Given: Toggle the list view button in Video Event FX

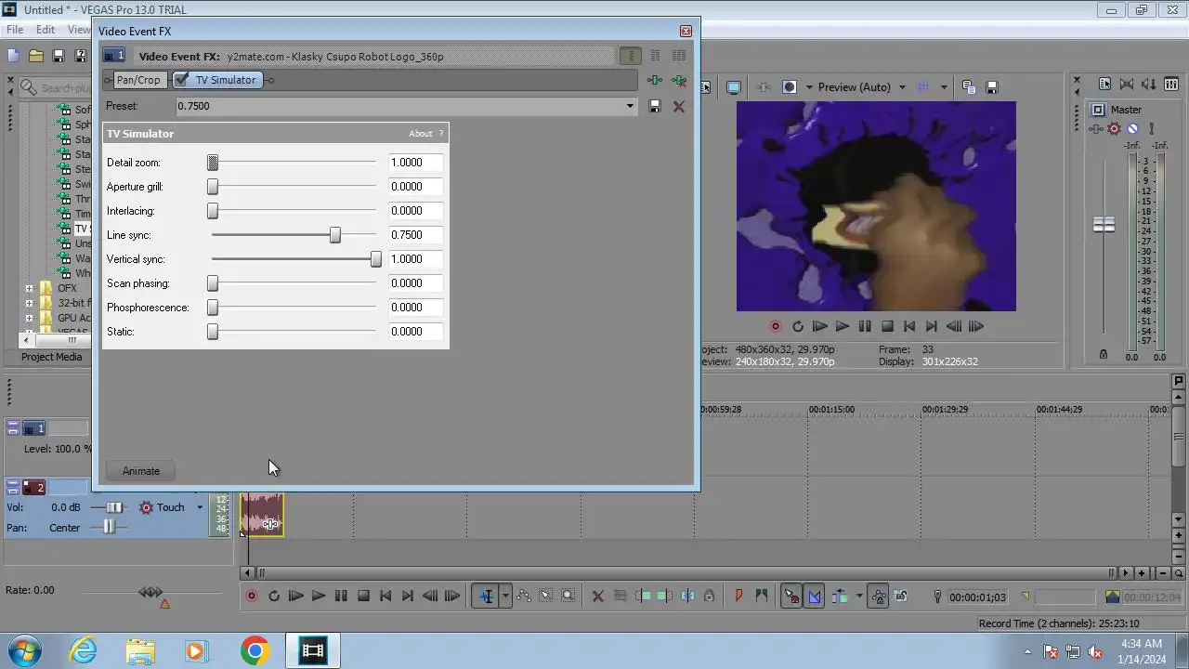Looking at the screenshot, I should coord(630,57).
